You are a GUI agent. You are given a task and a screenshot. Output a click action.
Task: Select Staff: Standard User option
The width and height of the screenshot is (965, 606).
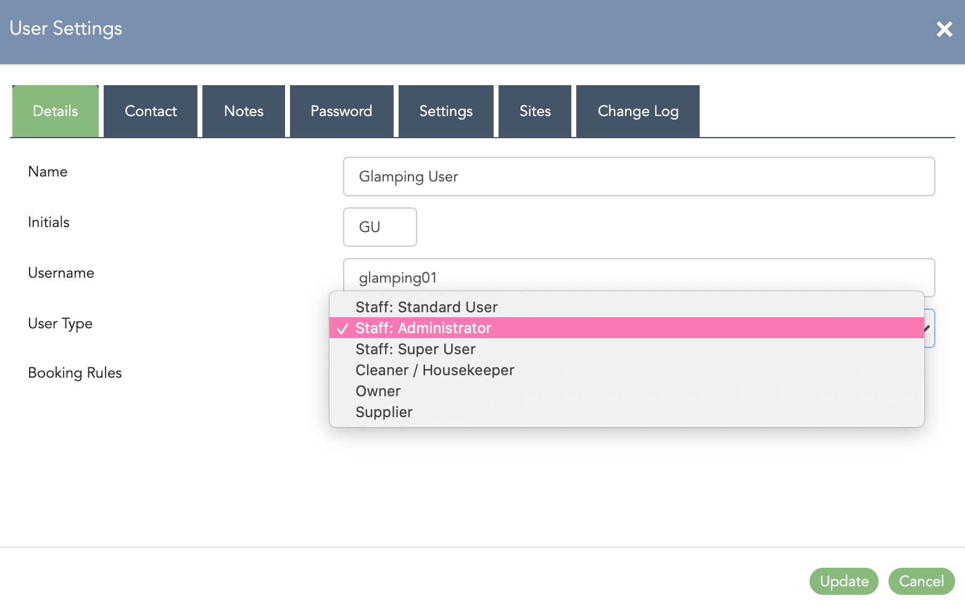coord(627,307)
